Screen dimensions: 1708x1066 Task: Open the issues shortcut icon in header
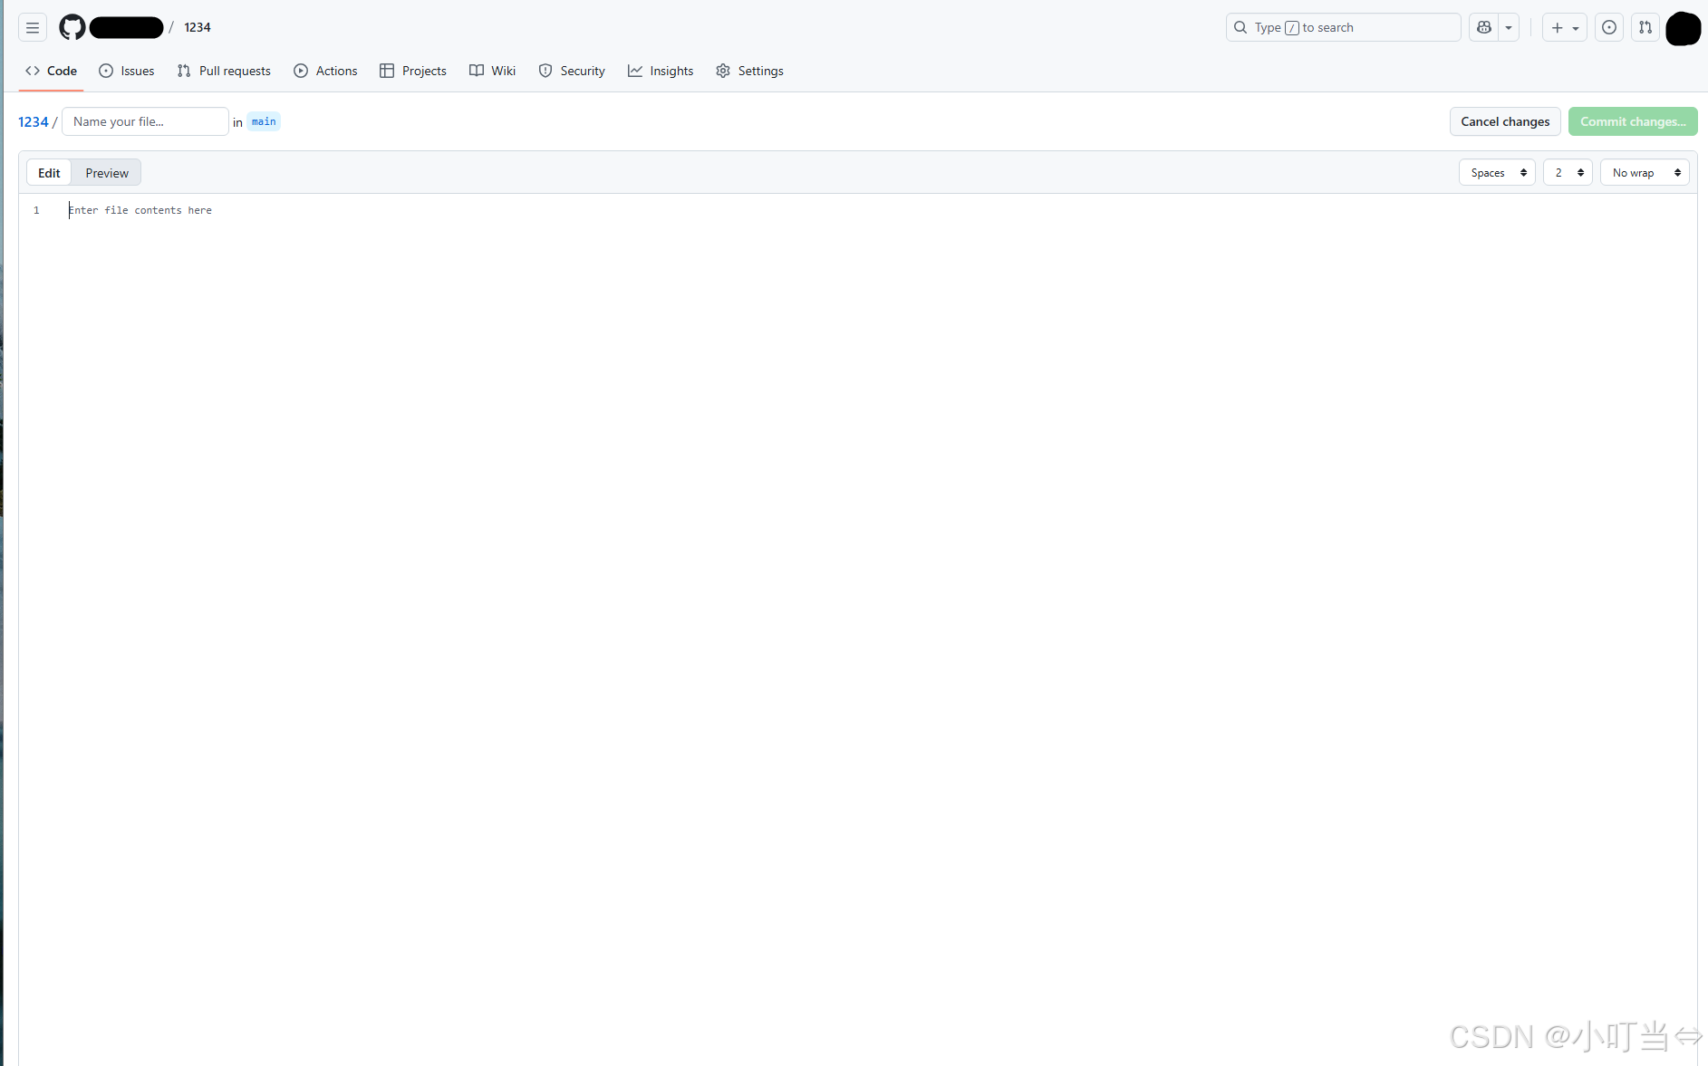pyautogui.click(x=1609, y=27)
